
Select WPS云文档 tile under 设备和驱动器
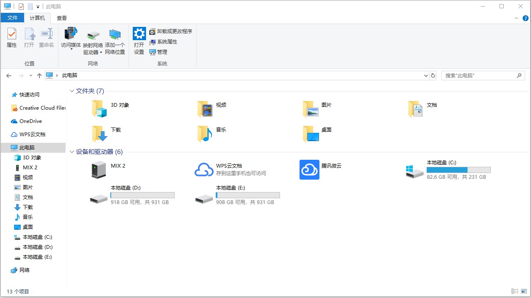231,170
